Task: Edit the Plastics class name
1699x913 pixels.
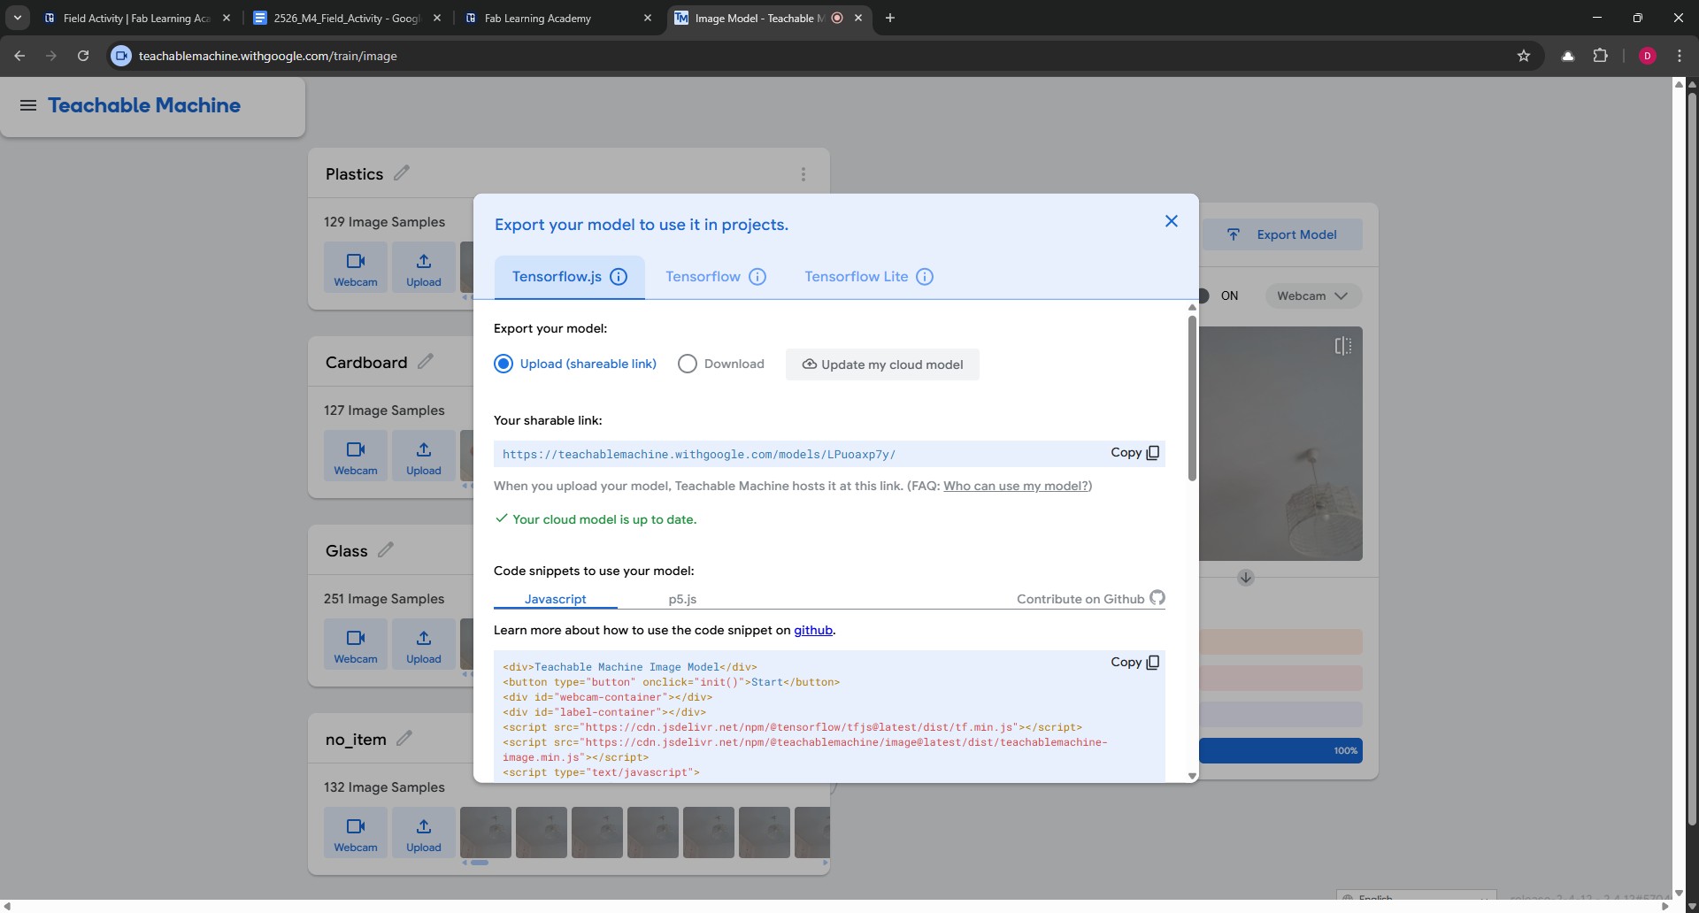Action: [x=402, y=173]
